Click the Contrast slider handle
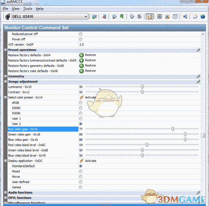The width and height of the screenshot is (209, 206). point(142,92)
